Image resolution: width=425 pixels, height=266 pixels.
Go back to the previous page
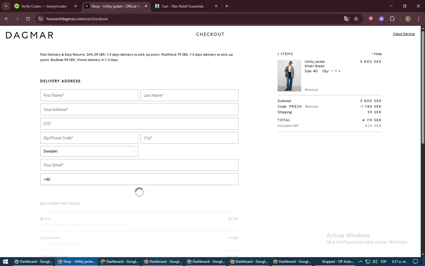click(7, 19)
